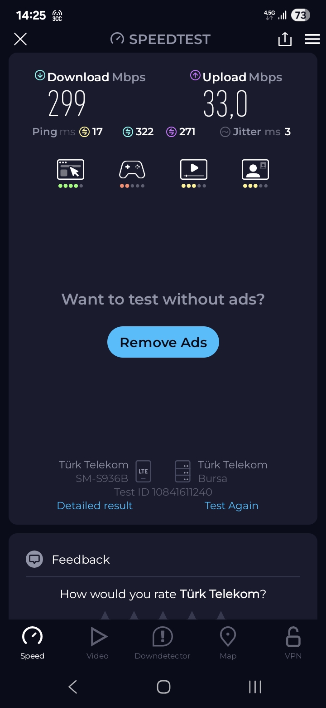Select the web browsing quality icon
Screen dimensions: 326x708
pyautogui.click(x=71, y=170)
